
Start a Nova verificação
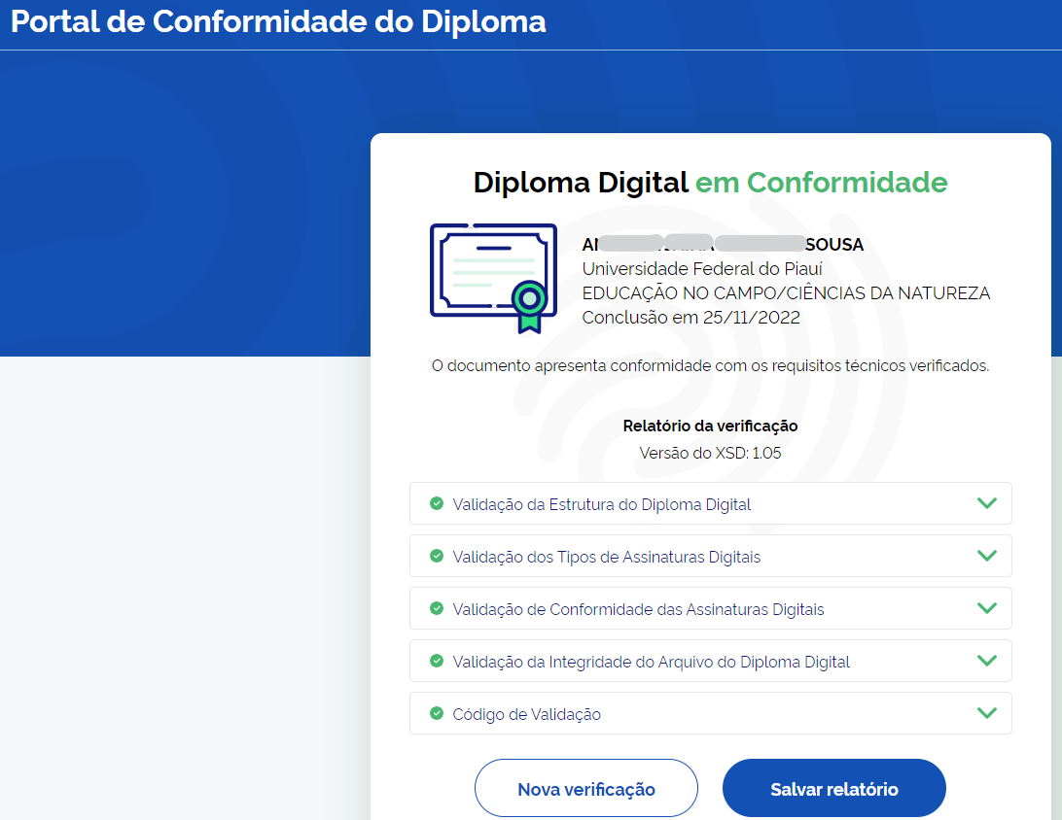pos(585,788)
